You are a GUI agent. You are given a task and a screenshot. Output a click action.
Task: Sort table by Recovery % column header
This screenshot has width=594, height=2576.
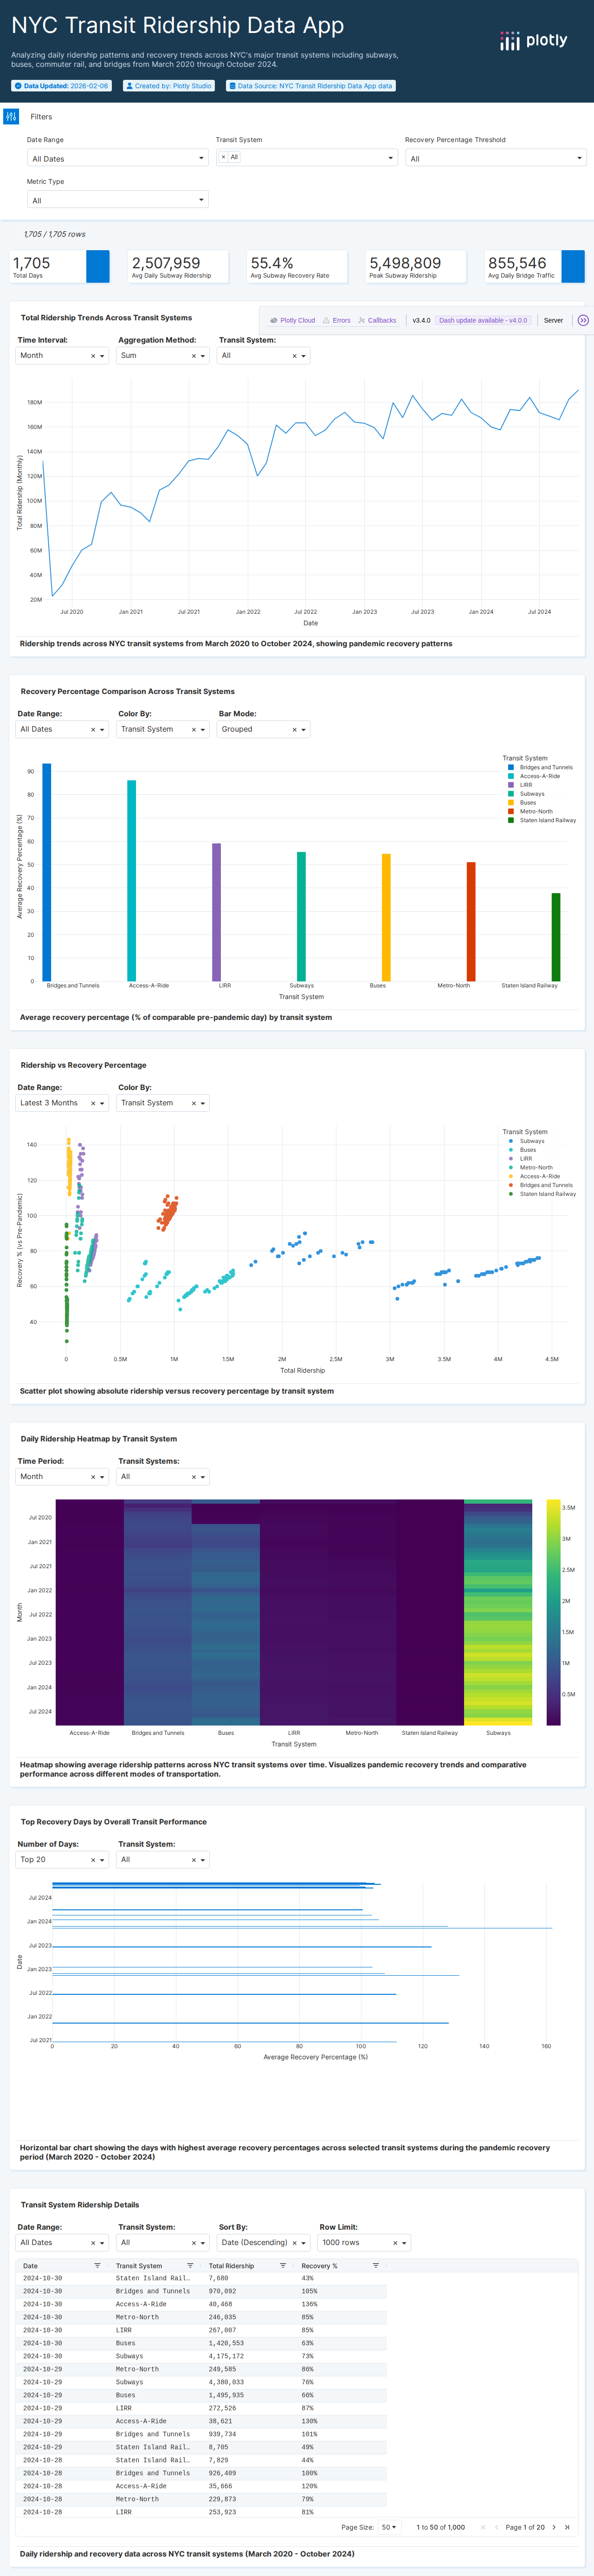click(319, 2266)
